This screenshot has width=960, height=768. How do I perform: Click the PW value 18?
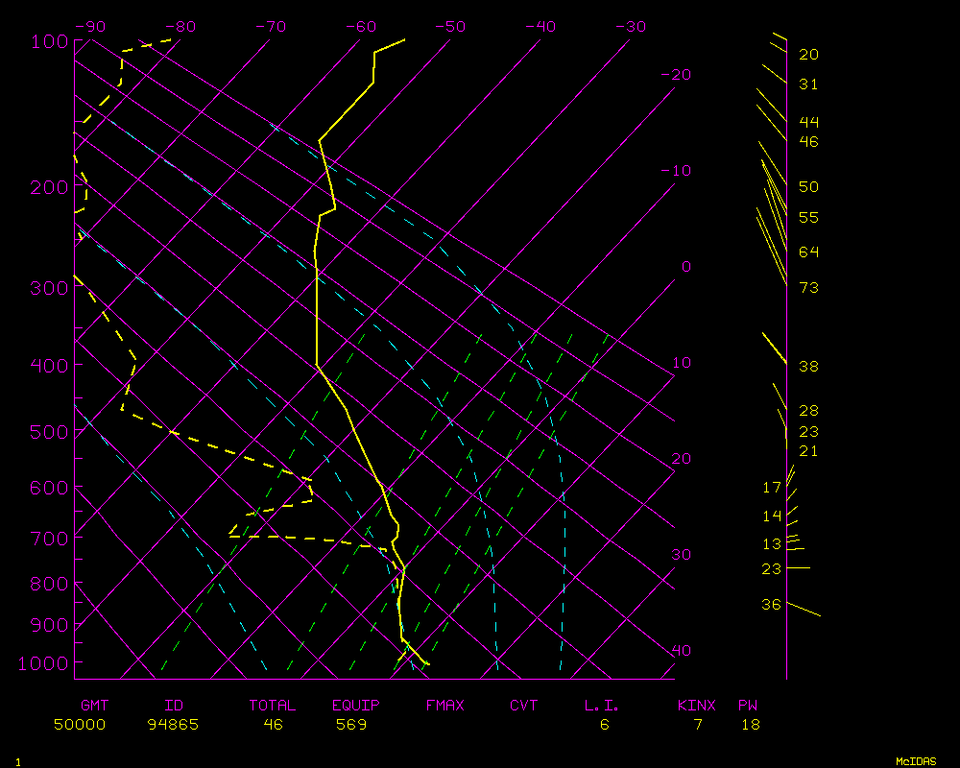[750, 725]
